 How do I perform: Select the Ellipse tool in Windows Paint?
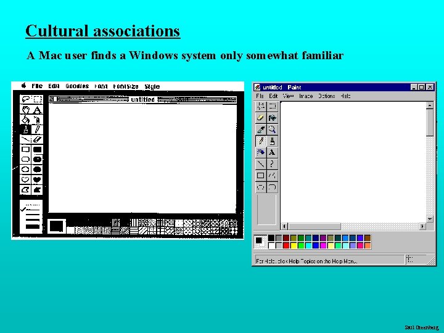[261, 187]
